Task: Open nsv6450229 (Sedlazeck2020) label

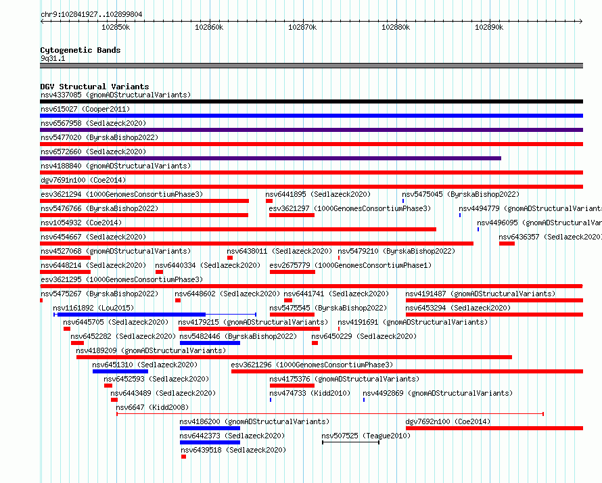Action: (x=364, y=336)
